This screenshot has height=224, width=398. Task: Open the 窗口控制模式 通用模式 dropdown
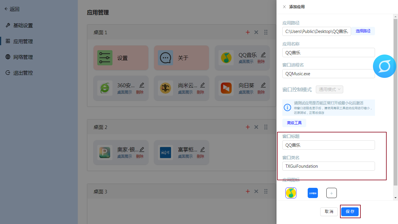tap(330, 89)
